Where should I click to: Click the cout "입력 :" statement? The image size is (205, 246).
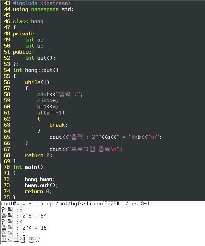point(60,94)
